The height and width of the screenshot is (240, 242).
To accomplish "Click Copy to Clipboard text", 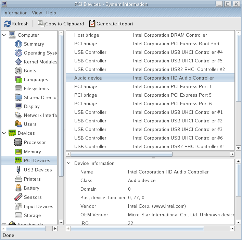I will coord(64,24).
